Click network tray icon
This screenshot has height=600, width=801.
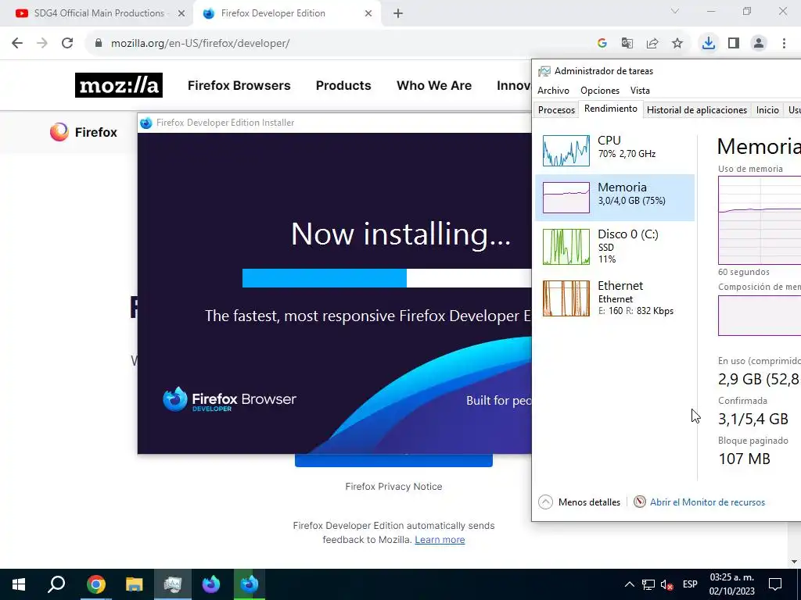point(648,584)
